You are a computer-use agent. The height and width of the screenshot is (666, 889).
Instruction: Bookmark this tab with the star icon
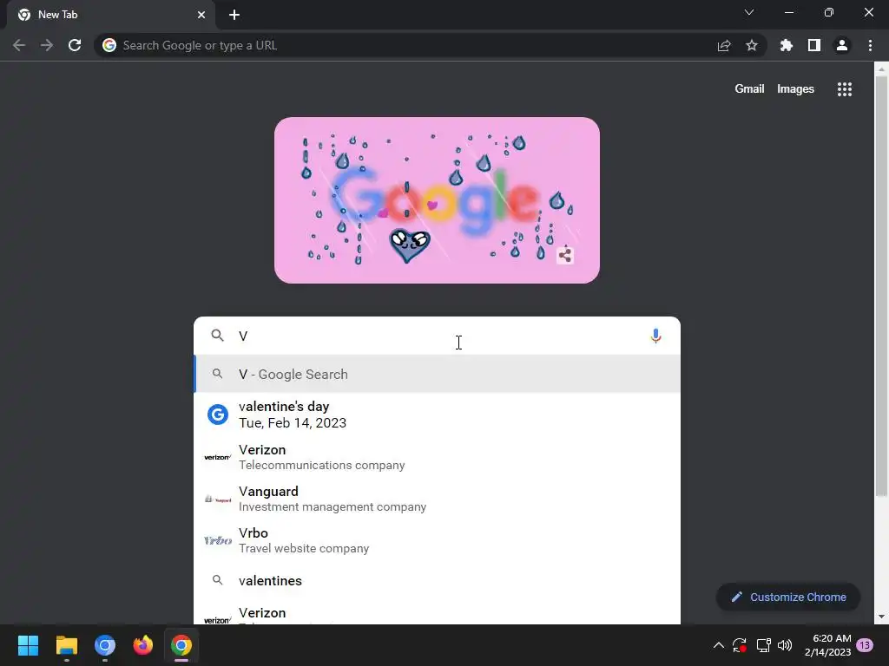pyautogui.click(x=752, y=45)
